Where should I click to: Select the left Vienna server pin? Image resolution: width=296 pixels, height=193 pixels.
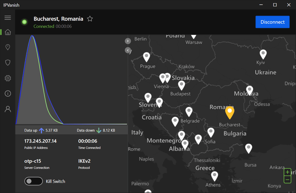click(163, 78)
